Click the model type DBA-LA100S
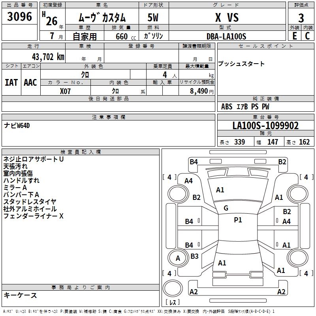 pos(226,36)
